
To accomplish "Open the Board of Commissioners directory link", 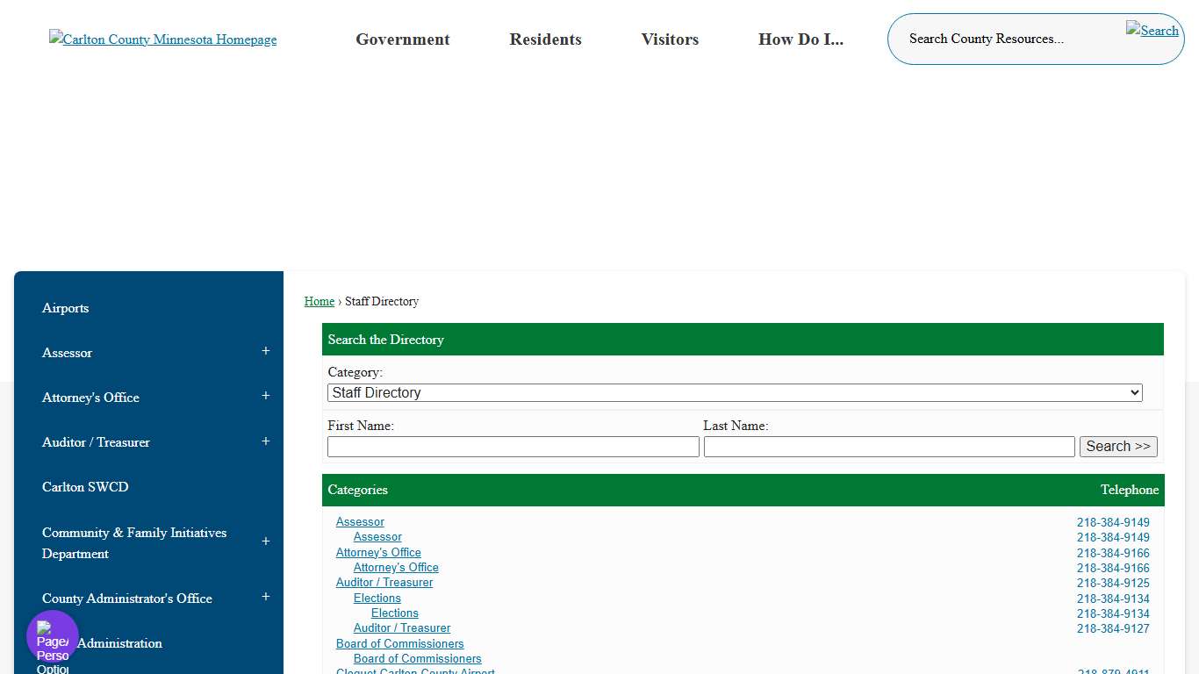I will (399, 643).
